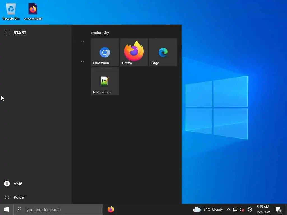Launch Firefox from the Productivity tiles
The image size is (287, 215).
[134, 52]
